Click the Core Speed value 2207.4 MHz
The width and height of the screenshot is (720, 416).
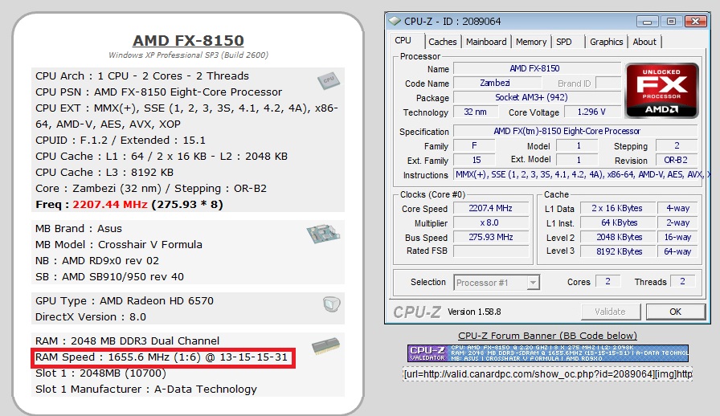point(491,209)
